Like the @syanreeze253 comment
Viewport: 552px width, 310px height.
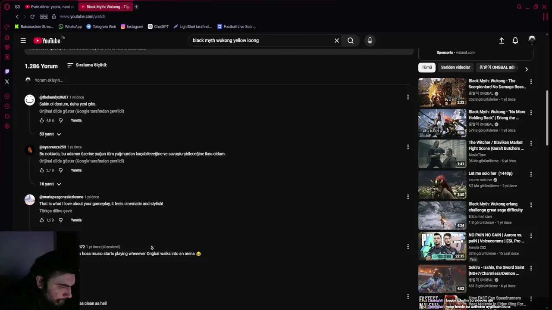[x=42, y=170]
